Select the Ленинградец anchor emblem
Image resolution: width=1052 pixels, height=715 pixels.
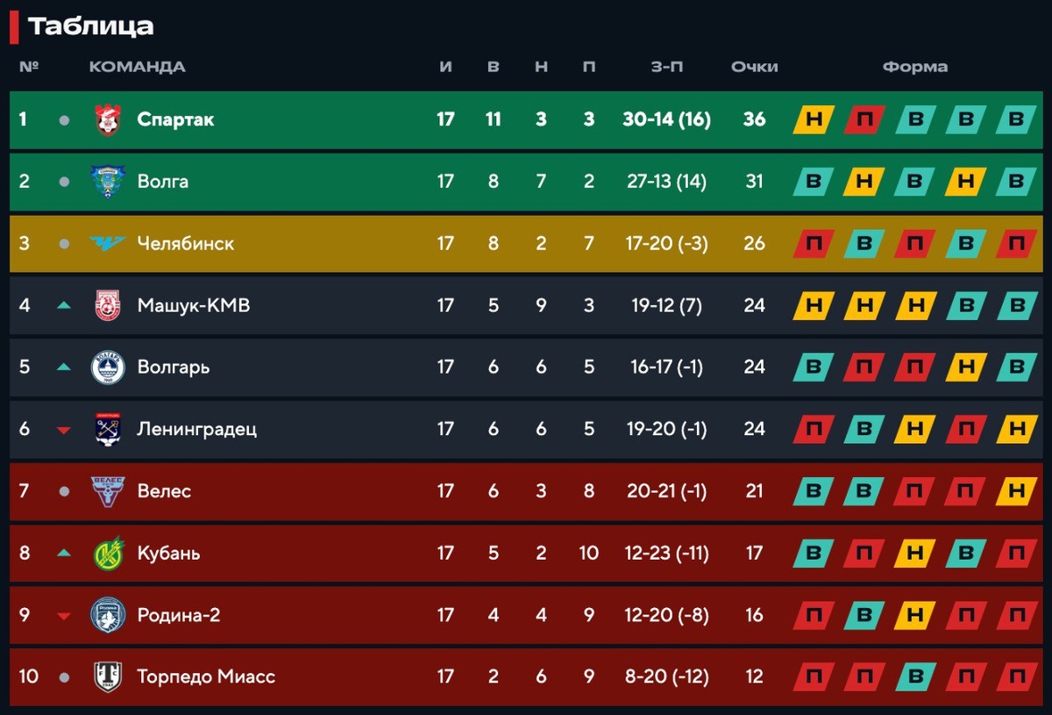(x=108, y=429)
